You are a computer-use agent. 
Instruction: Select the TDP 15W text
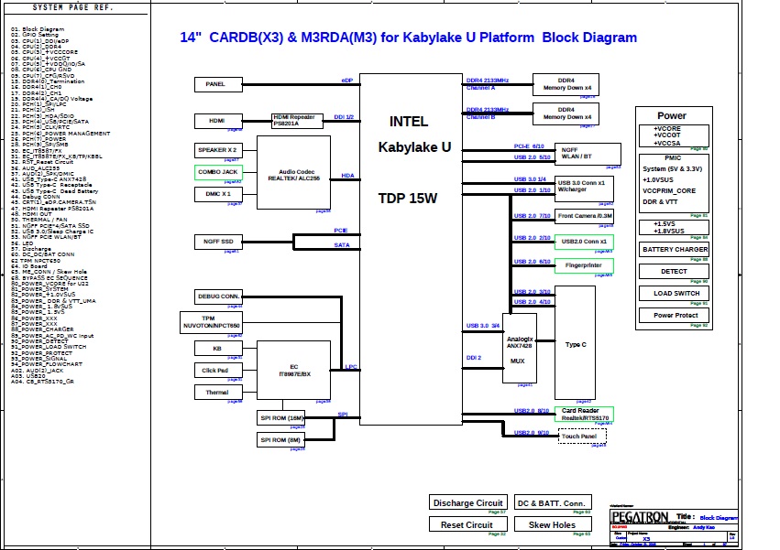(407, 199)
